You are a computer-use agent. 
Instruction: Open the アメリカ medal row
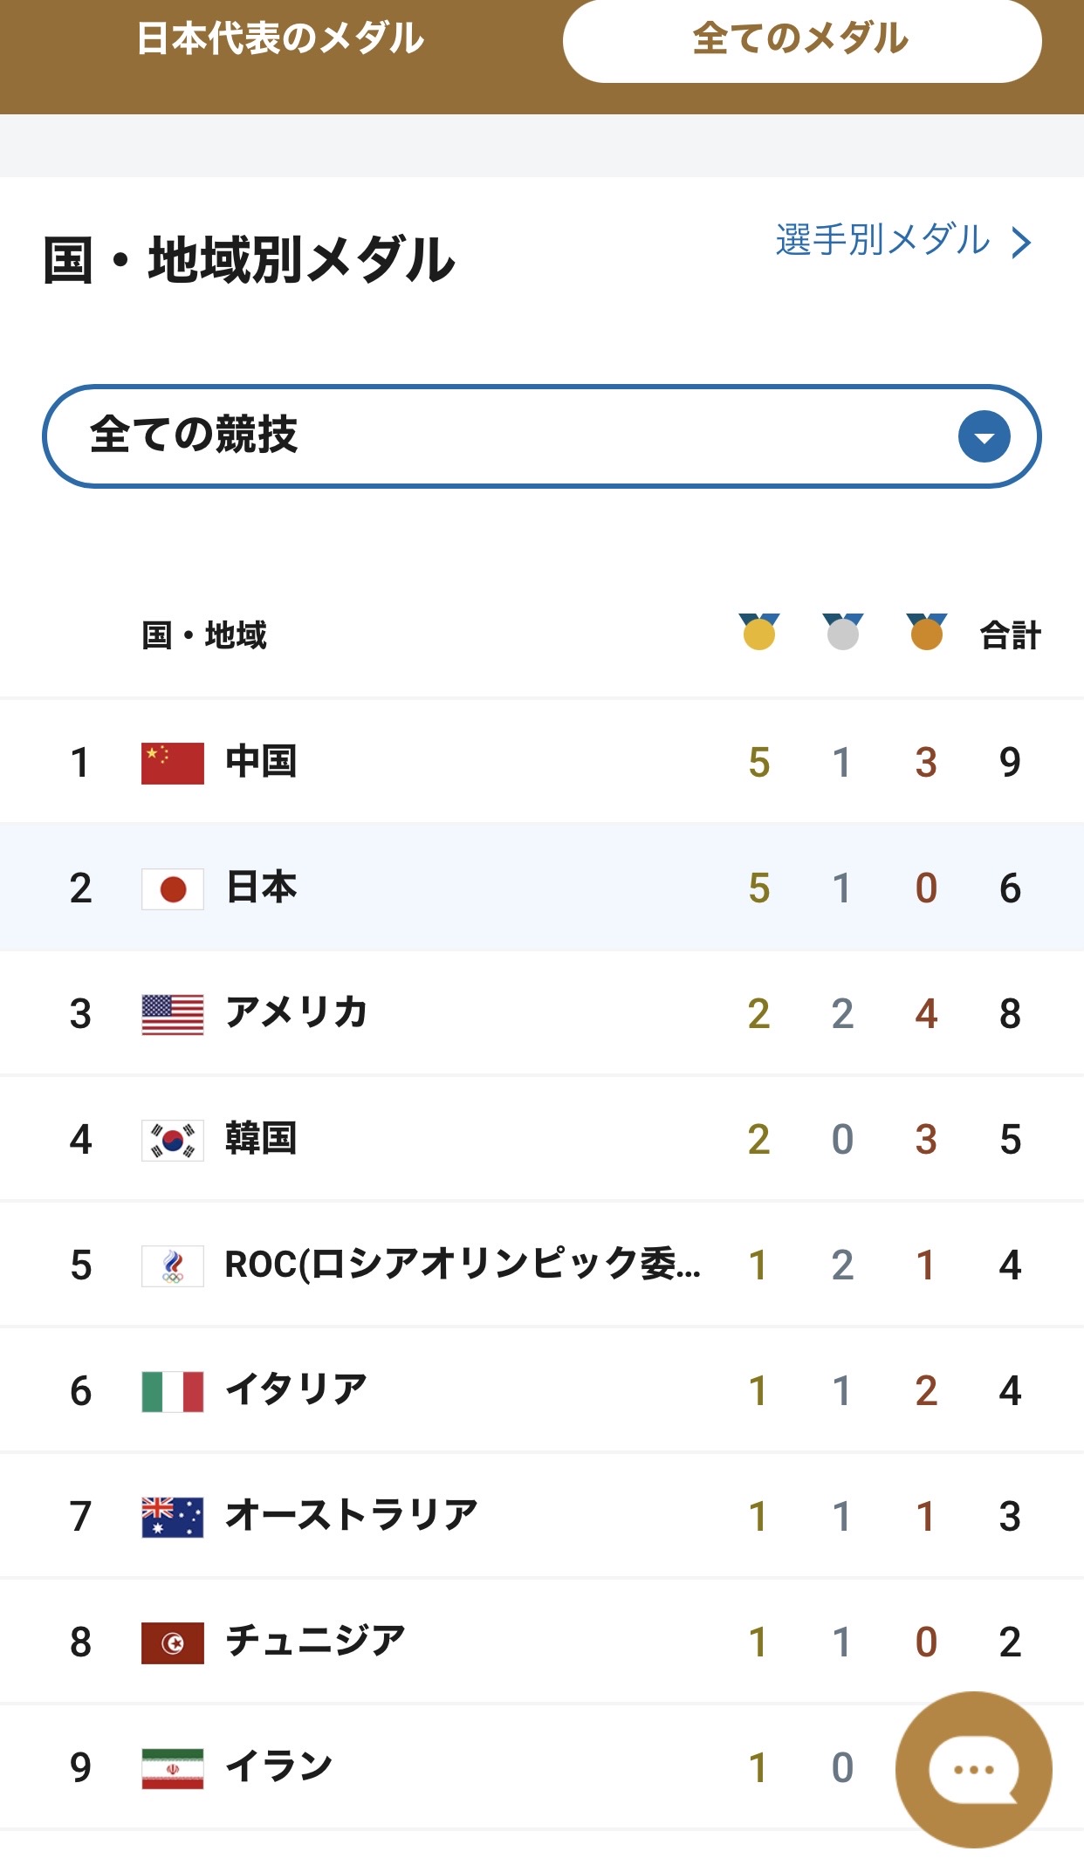tap(542, 1014)
